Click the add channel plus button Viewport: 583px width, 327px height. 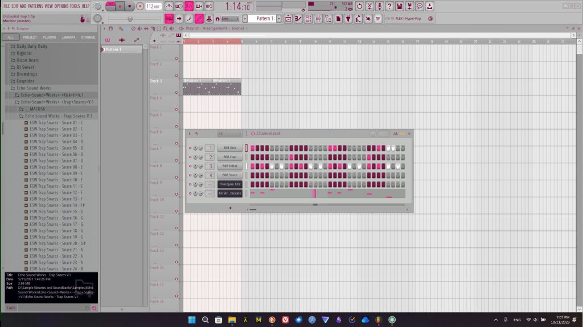(230, 208)
